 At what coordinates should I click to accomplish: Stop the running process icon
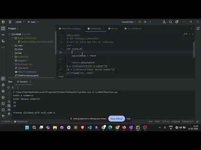point(13,87)
